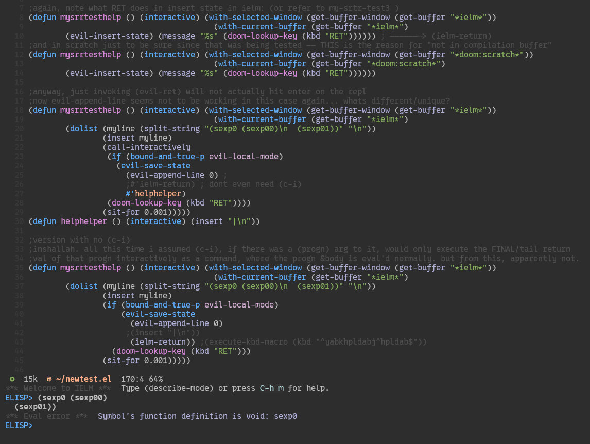Screen dimensions: 590x444
Task: Click the ';inshallah. all this time' comment line
Action: (x=299, y=249)
